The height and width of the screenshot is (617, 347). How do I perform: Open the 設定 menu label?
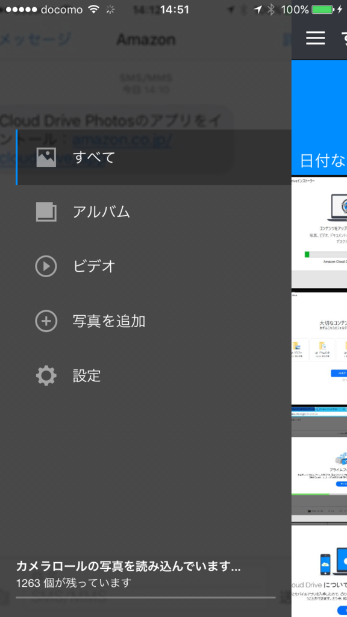pyautogui.click(x=87, y=376)
